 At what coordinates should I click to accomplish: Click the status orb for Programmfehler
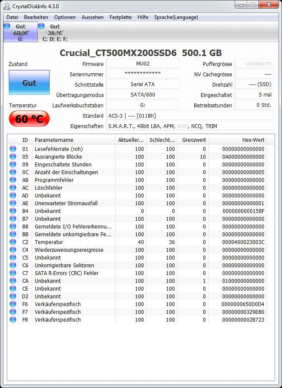pos(13,180)
